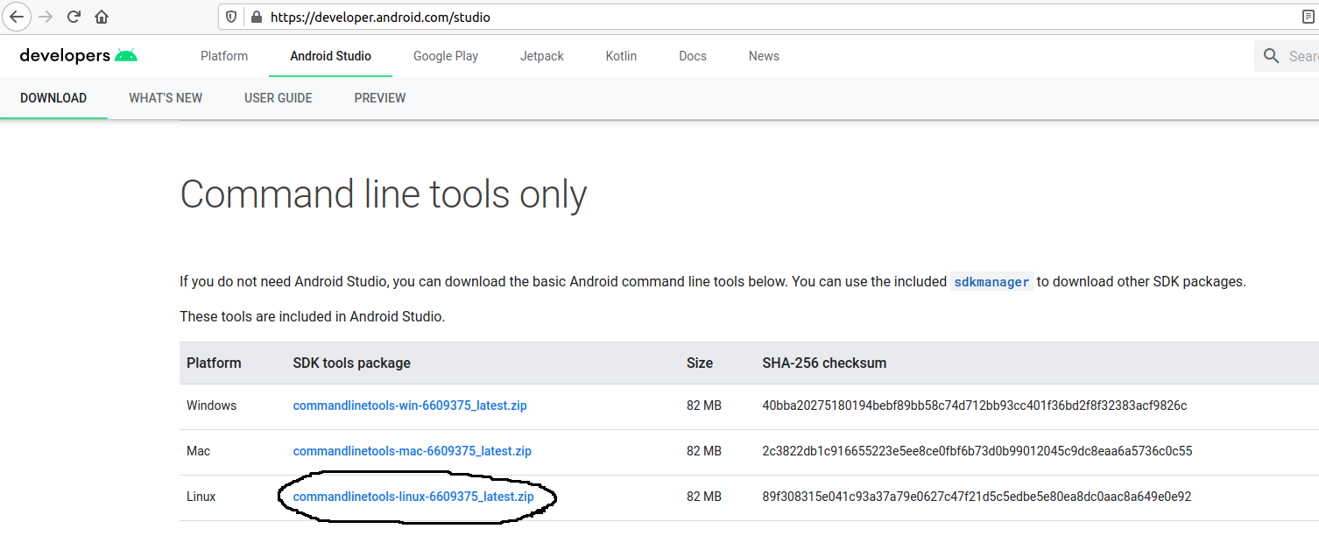This screenshot has height=536, width=1319.
Task: Click the Size column header
Action: [700, 363]
